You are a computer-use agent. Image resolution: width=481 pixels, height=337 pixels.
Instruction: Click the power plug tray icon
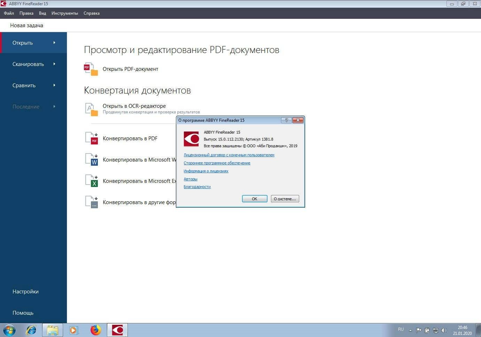coord(427,330)
